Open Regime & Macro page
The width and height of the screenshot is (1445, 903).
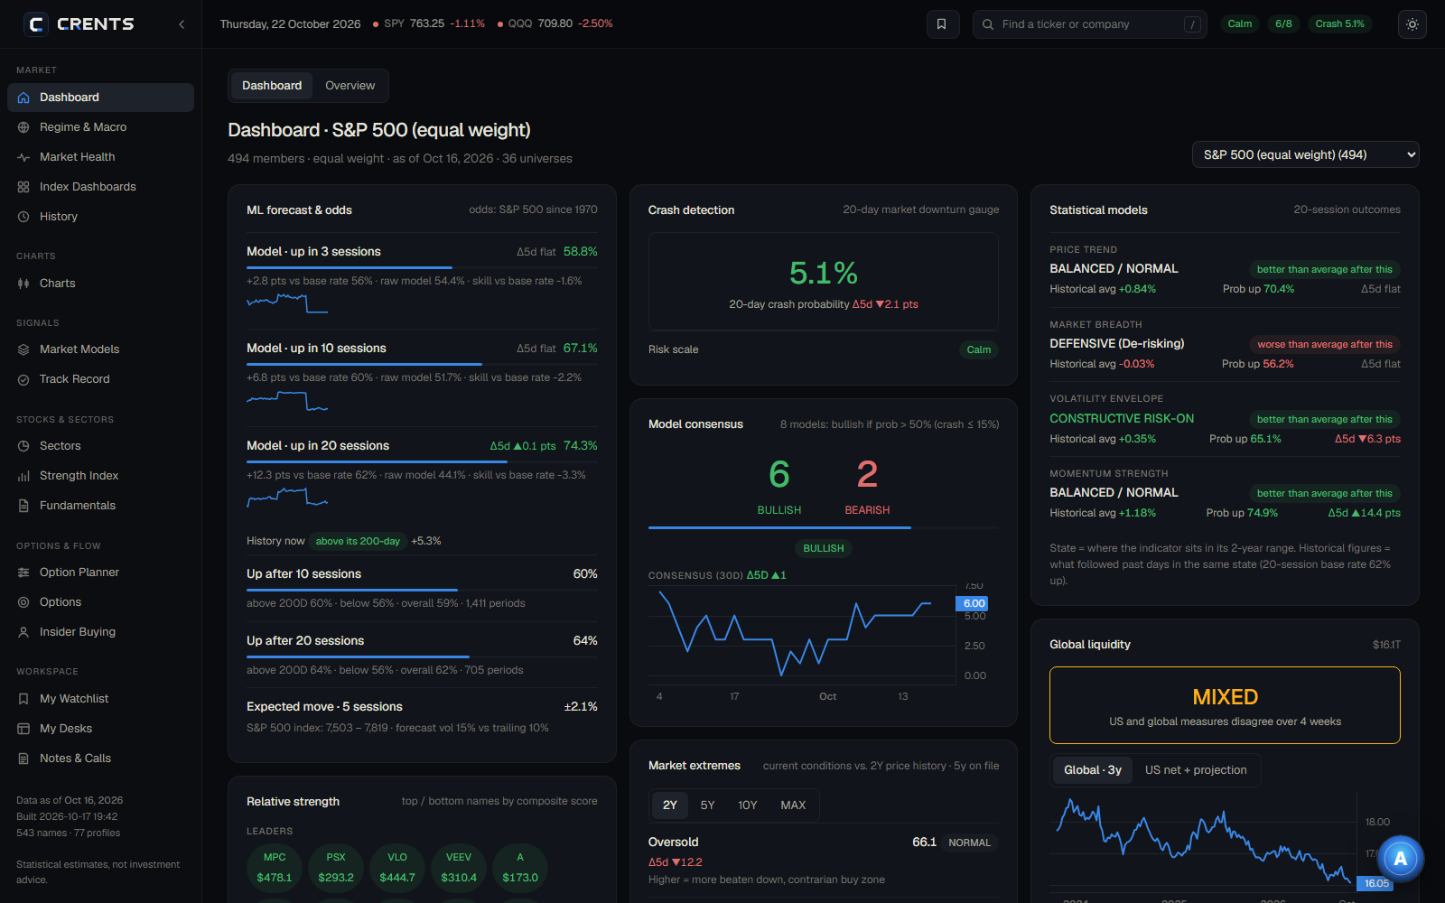click(100, 127)
